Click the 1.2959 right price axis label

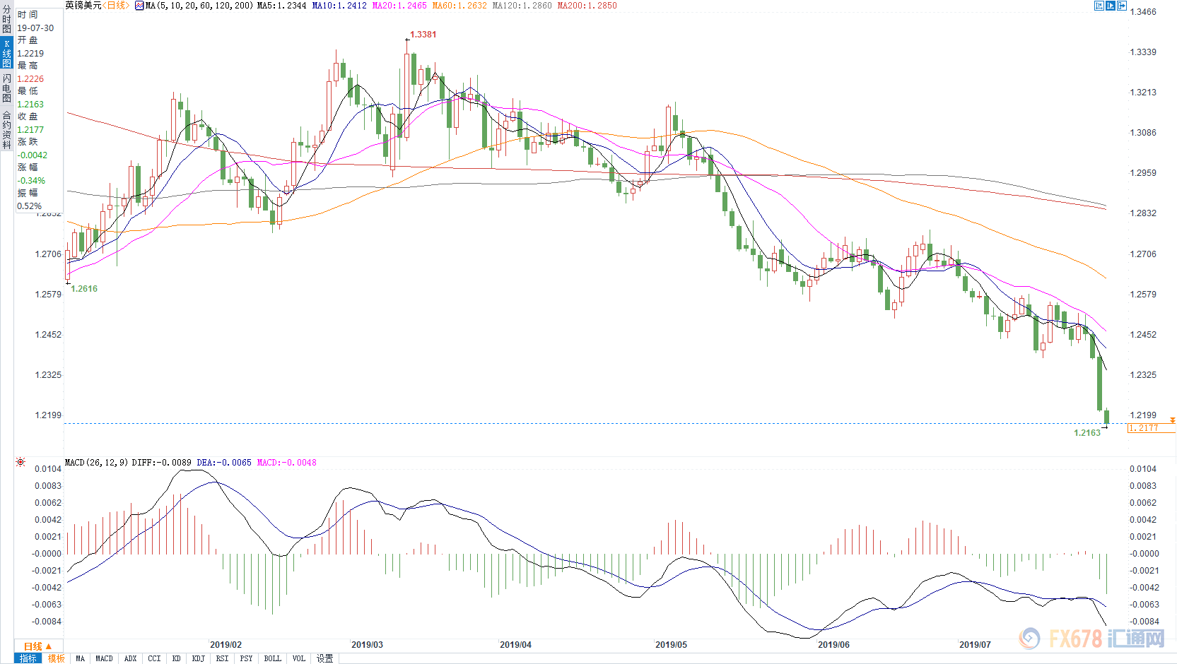(1143, 173)
